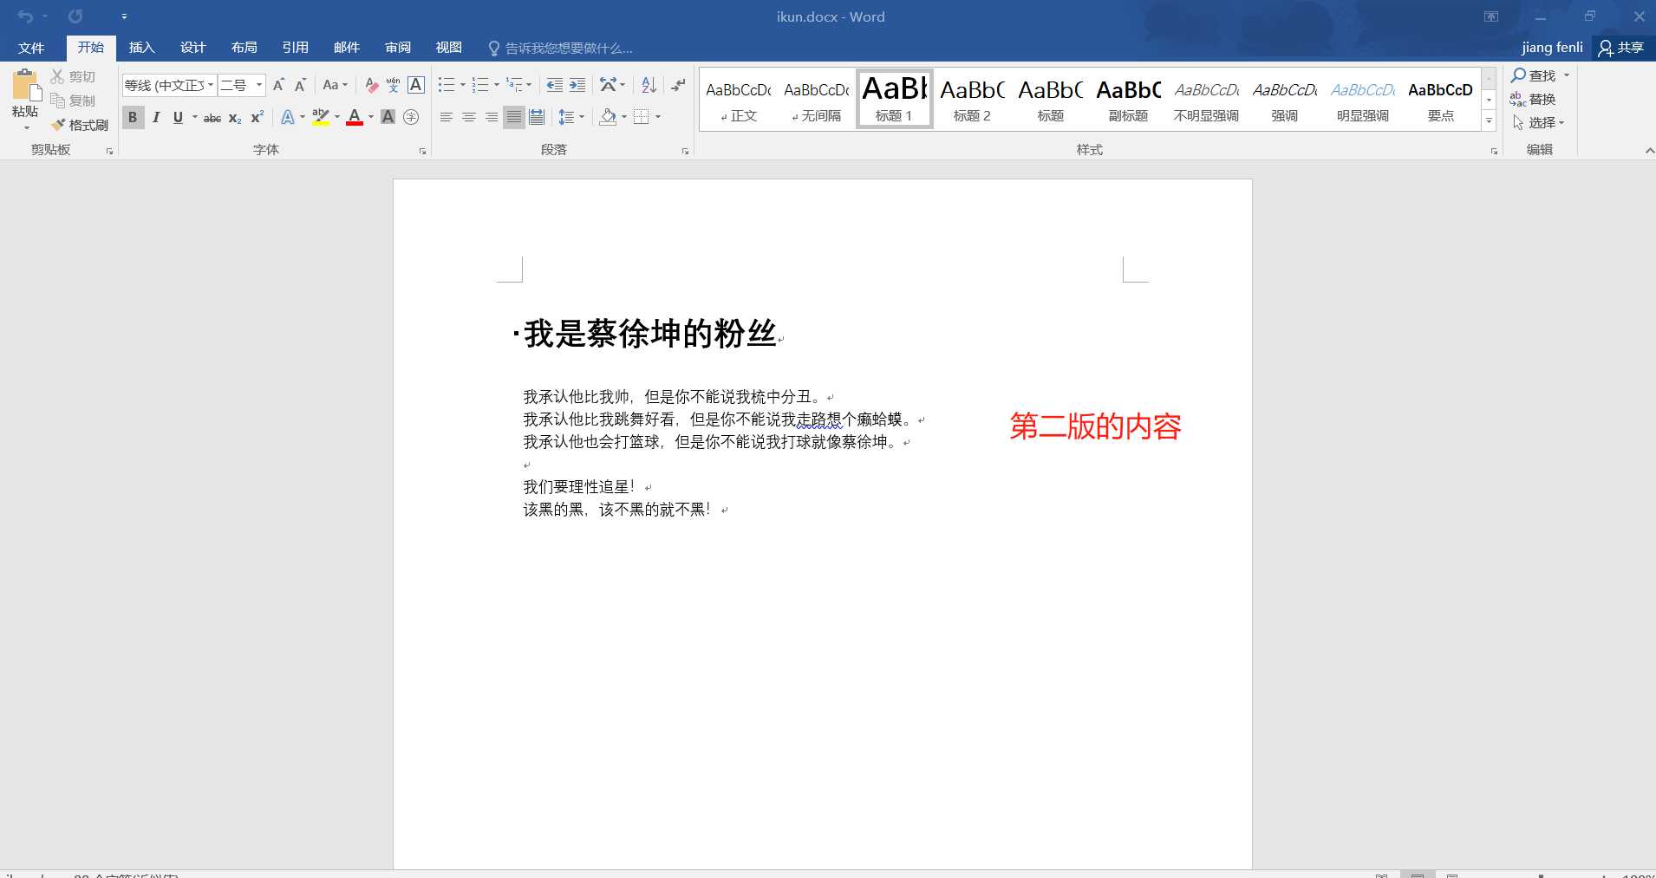This screenshot has height=878, width=1656.
Task: Click the text effects glowing A icon
Action: tap(288, 117)
